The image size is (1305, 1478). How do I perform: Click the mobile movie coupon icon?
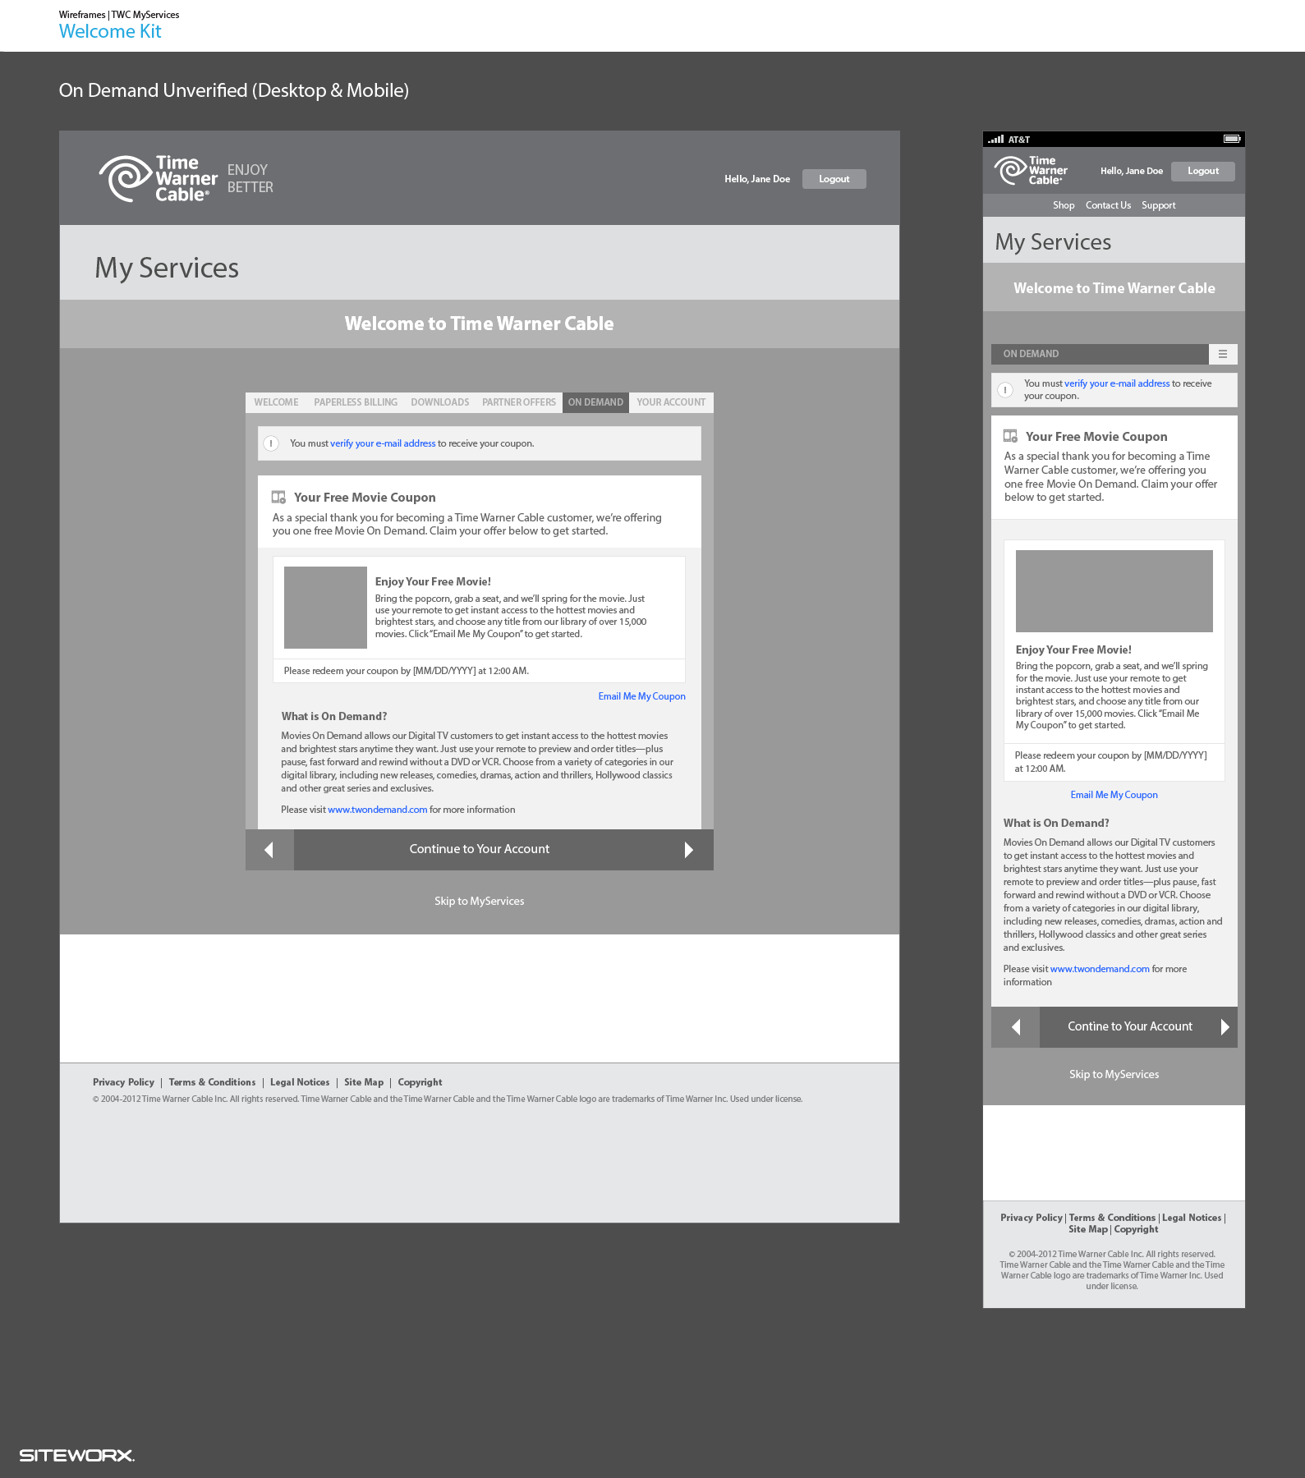point(1010,436)
